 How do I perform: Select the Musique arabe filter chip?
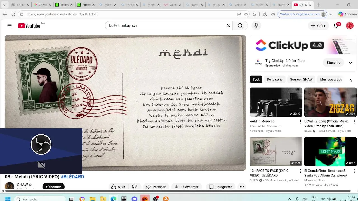pos(331,80)
